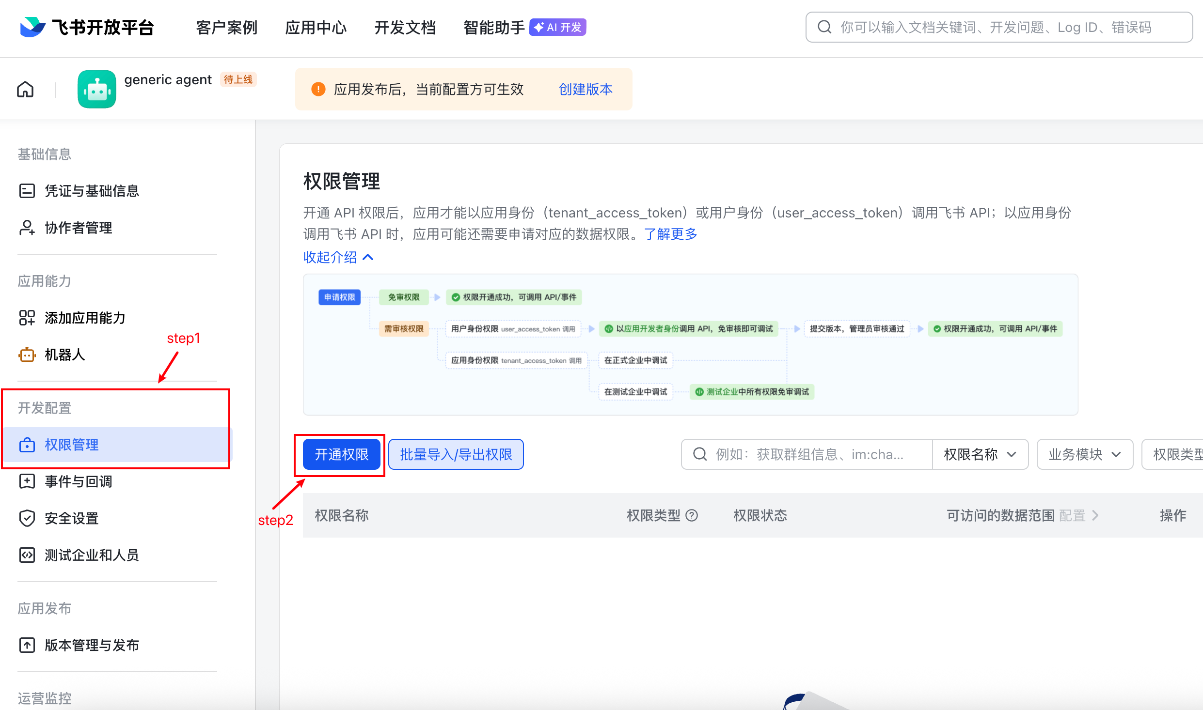1203x710 pixels.
Task: Collapse the 收起介绍 section
Action: pyautogui.click(x=338, y=257)
